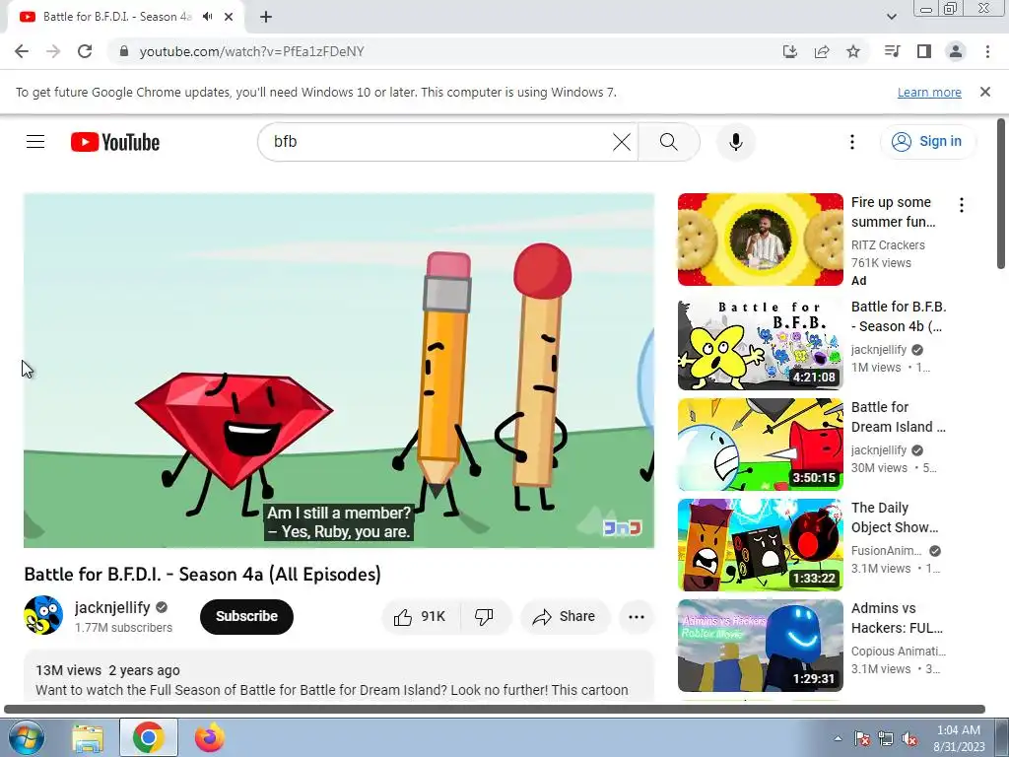
Task: Clear the search box with the X
Action: [621, 142]
